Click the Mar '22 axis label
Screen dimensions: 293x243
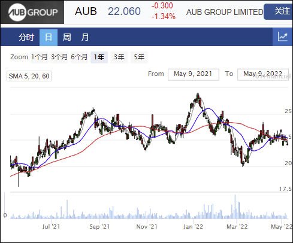237,227
